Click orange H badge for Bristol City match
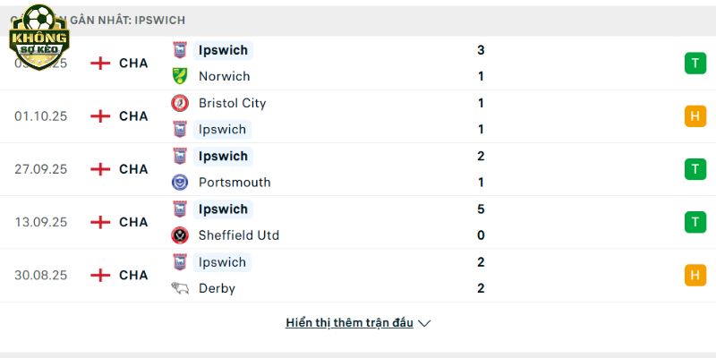The image size is (716, 358). (695, 115)
